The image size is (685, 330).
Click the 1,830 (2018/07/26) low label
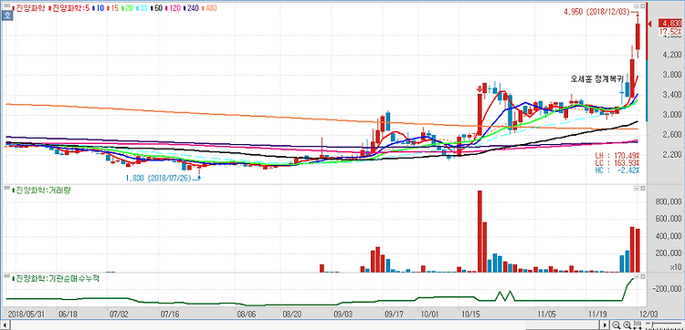tap(158, 178)
